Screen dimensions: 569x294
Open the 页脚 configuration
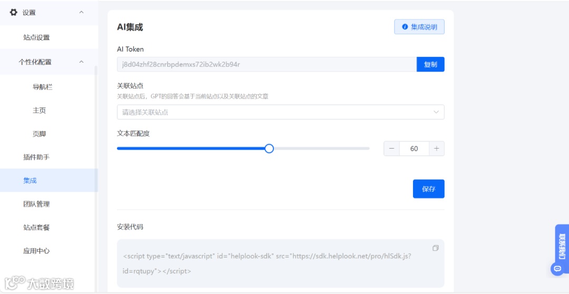(39, 134)
